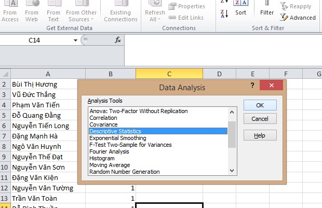Click Help button in Data Analysis dialog
This screenshot has height=208, width=322.
(x=260, y=135)
